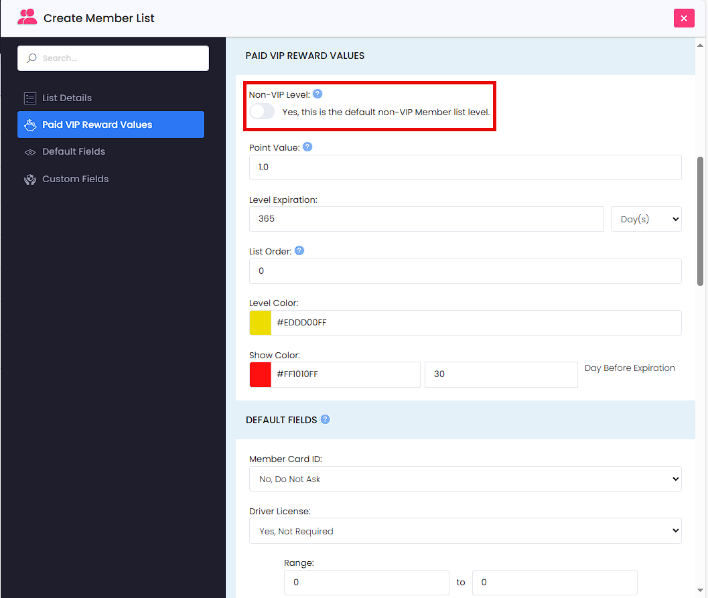Image resolution: width=708 pixels, height=598 pixels.
Task: Show help for List Order
Action: pyautogui.click(x=299, y=250)
